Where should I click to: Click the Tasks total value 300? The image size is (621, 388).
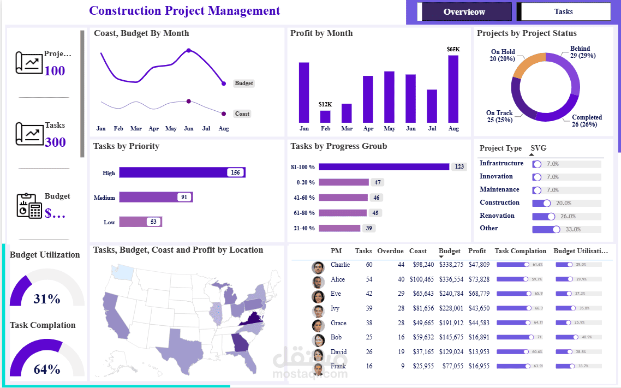(55, 142)
